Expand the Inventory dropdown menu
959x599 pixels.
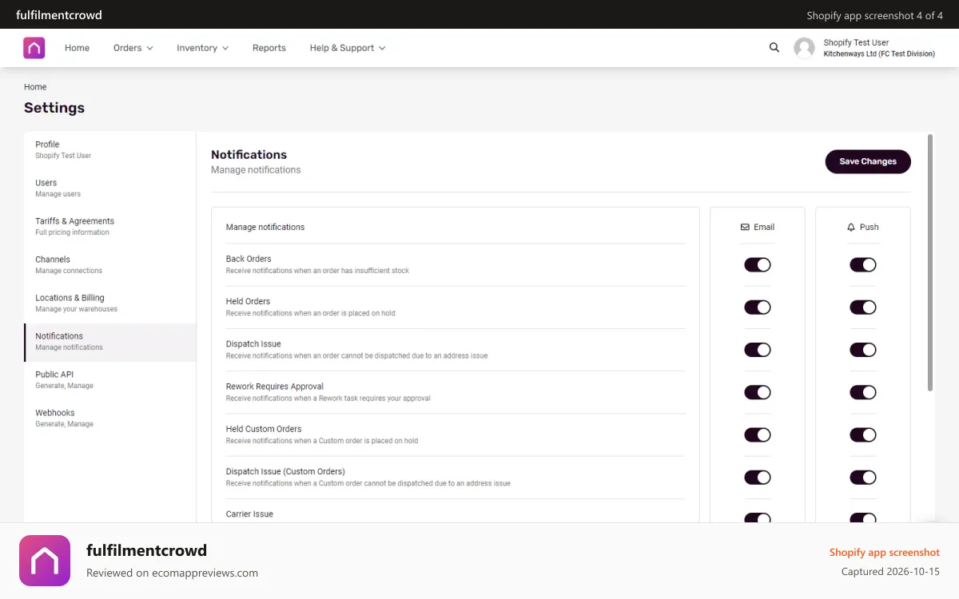click(x=203, y=48)
